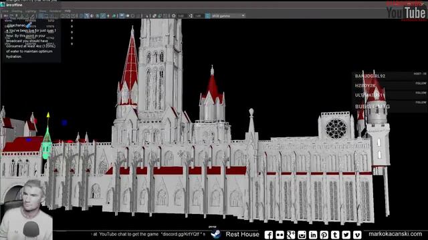The width and height of the screenshot is (428, 240).
Task: Click the Twitter bird icon
Action: pos(346,235)
